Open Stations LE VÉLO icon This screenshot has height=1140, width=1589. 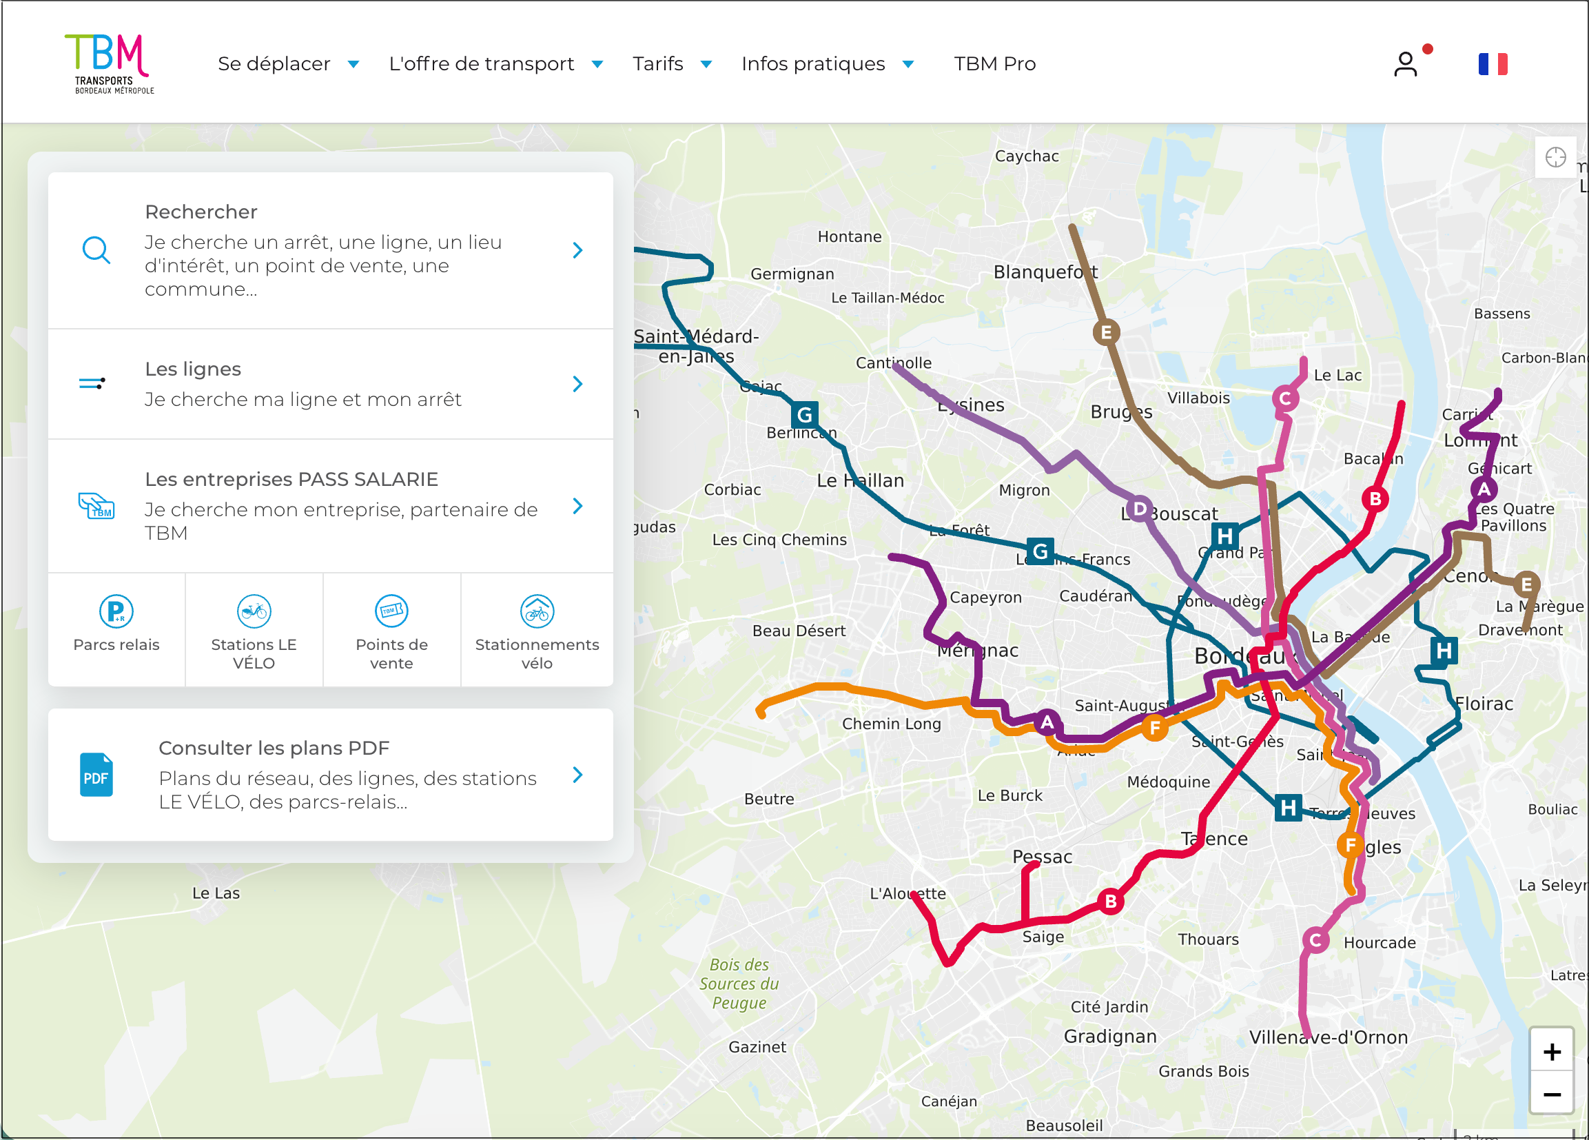pos(254,611)
